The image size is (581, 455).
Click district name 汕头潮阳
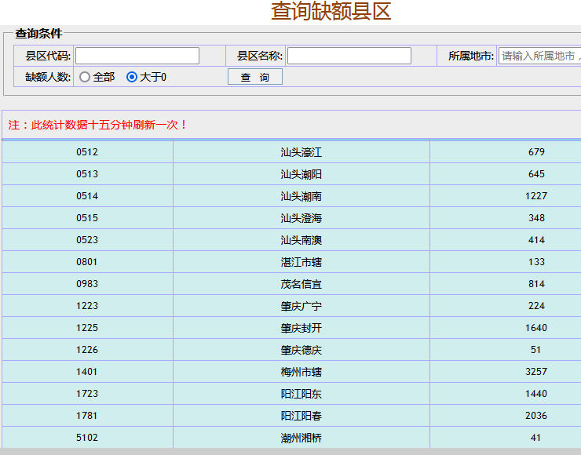click(301, 174)
